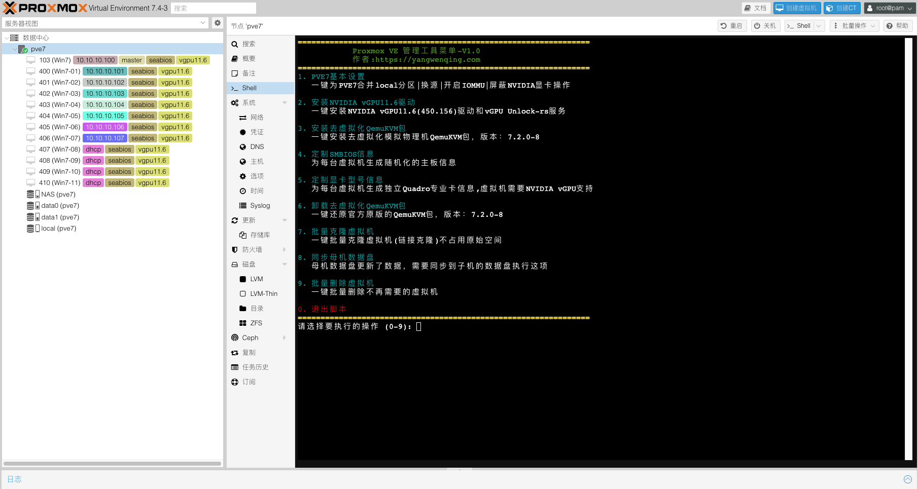Click the search input field in the header
Image resolution: width=918 pixels, height=489 pixels.
coord(214,8)
